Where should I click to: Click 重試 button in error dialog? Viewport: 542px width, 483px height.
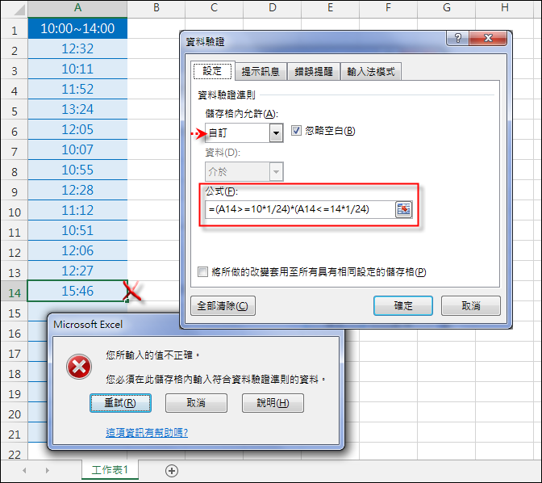click(x=120, y=403)
